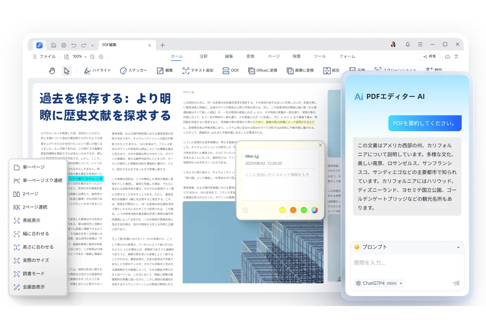Expand the quick access toolbar dropdown arrow
The height and width of the screenshot is (324, 486).
pos(92,45)
